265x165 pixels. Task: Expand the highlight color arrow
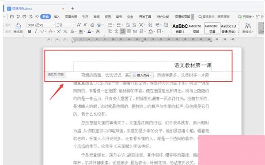point(84,32)
